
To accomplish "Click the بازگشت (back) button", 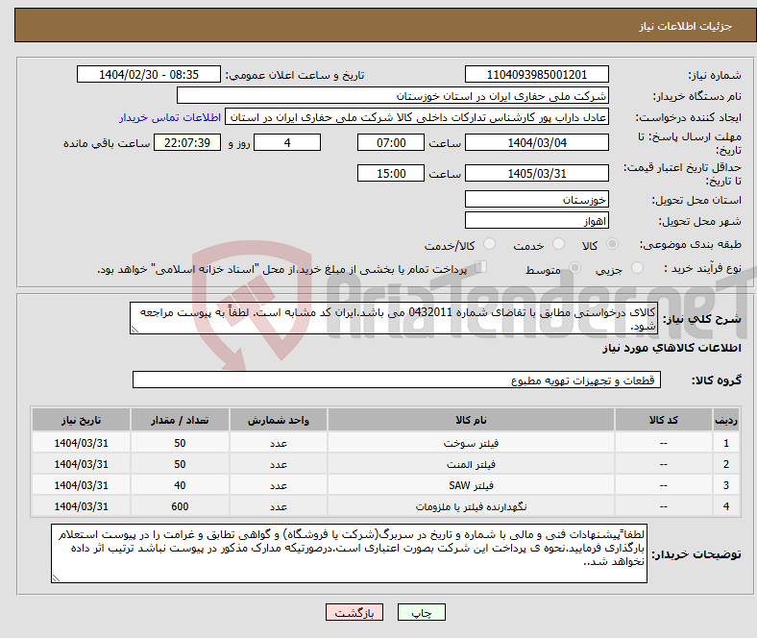I will (354, 612).
